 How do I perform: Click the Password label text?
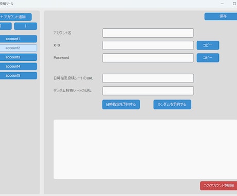coord(61,58)
